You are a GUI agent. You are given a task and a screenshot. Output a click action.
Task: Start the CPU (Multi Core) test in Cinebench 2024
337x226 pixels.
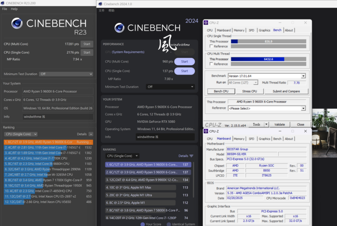pyautogui.click(x=184, y=62)
